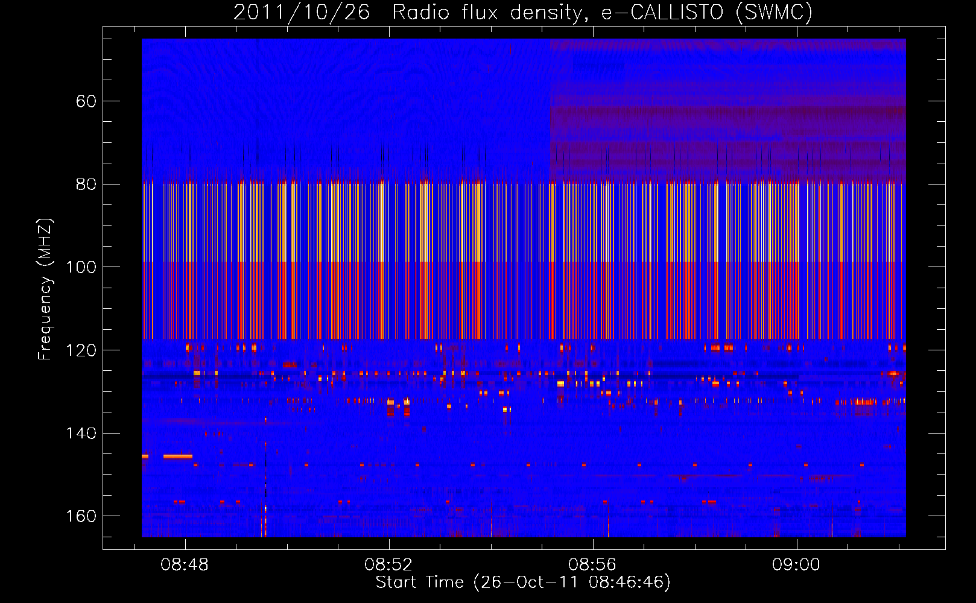Click the 60 MHz frequency tick label
The height and width of the screenshot is (603, 976).
86,101
